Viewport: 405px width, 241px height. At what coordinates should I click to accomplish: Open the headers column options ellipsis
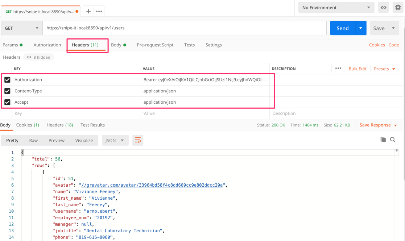(338, 68)
